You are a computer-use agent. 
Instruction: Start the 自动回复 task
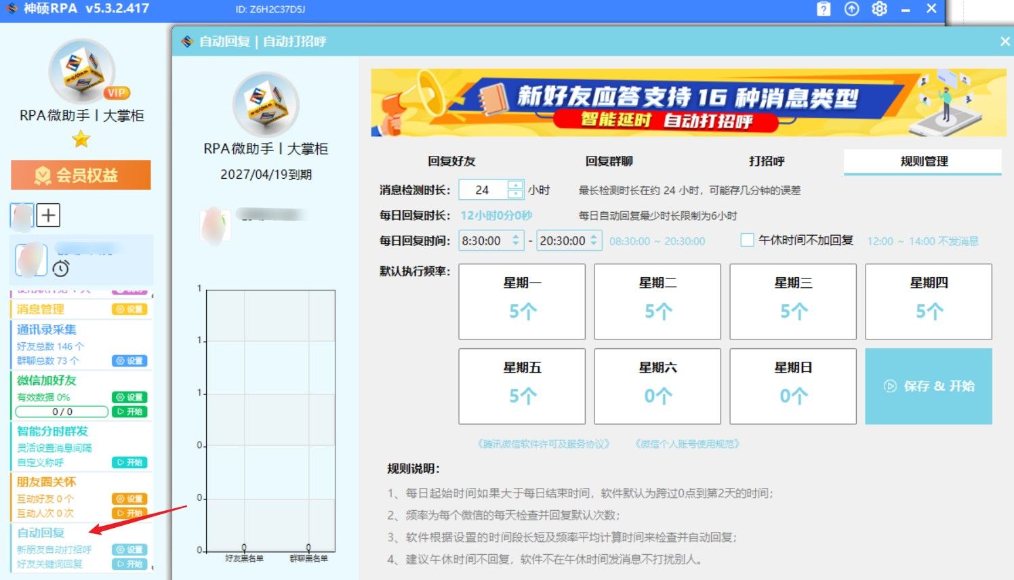point(129,564)
